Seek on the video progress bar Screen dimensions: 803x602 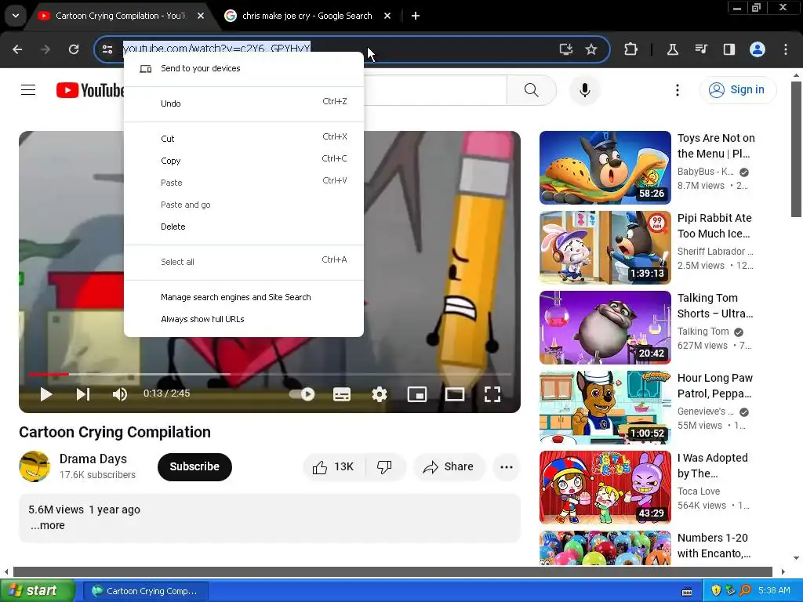[270, 374]
